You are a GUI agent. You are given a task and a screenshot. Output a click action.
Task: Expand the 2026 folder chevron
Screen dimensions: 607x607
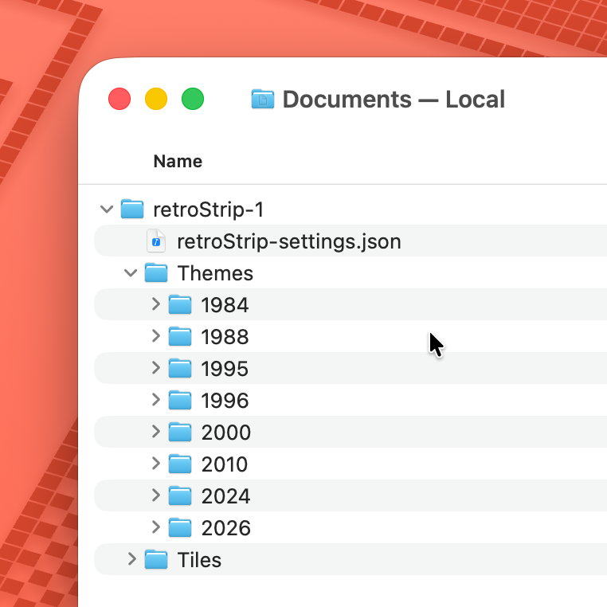(155, 528)
